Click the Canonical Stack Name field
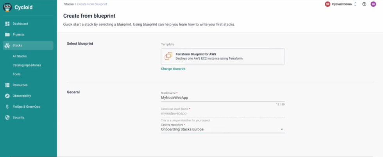This screenshot has height=157, width=383. [x=222, y=114]
